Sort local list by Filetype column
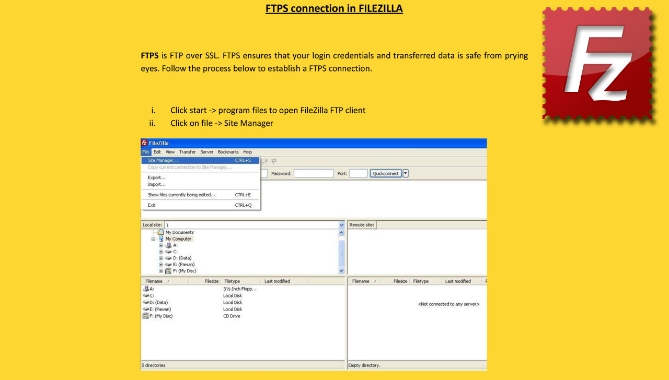 coord(242,281)
